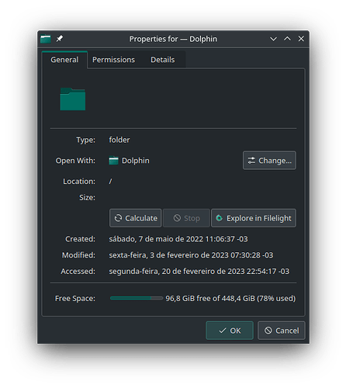Switch to the Permissions tab
The width and height of the screenshot is (346, 388).
pos(113,60)
